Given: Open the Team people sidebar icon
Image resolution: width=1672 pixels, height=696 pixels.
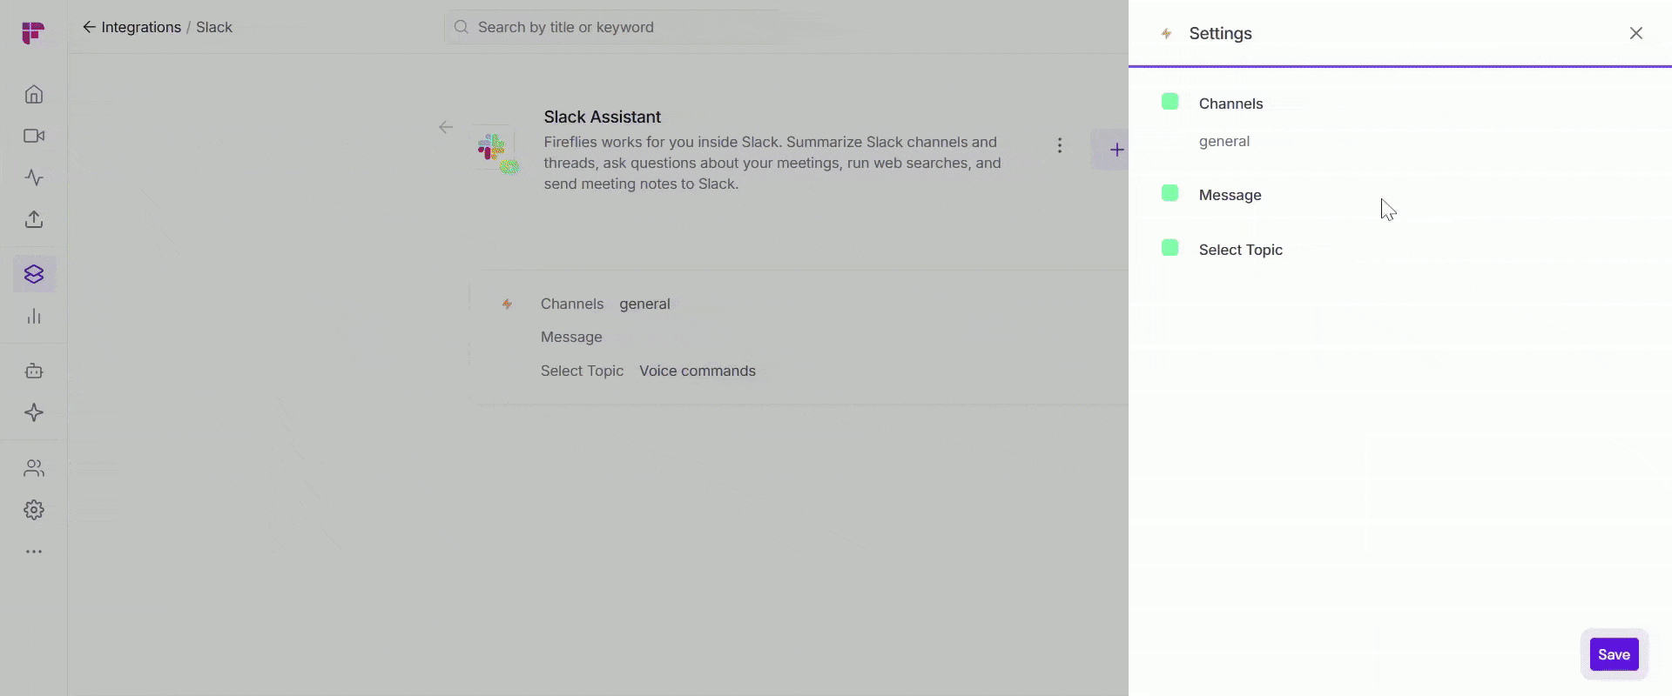Looking at the screenshot, I should 34,468.
